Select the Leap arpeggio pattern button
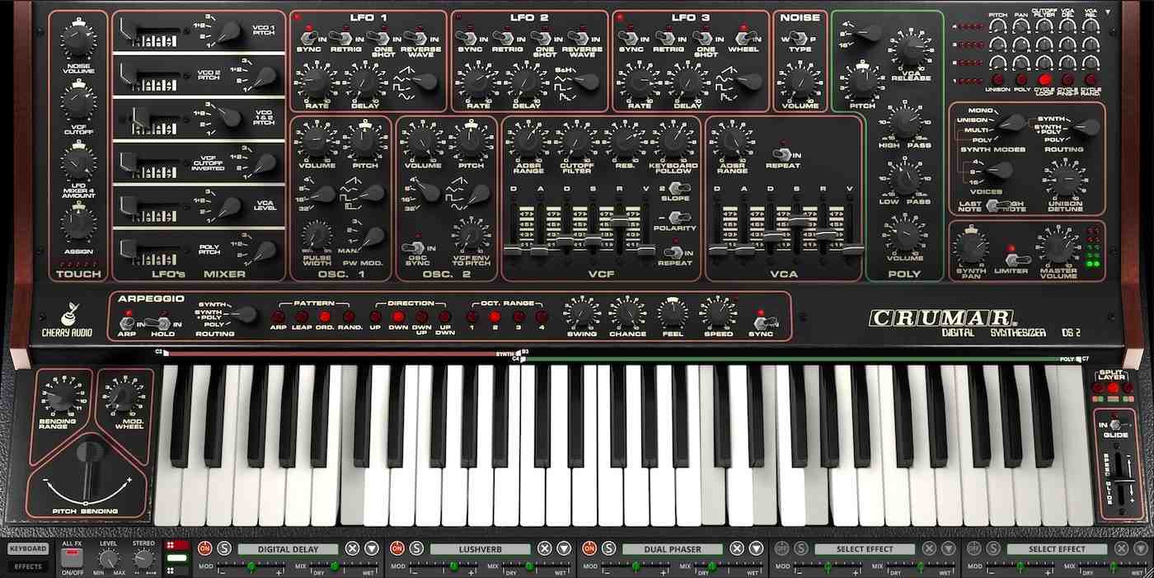 tap(301, 317)
